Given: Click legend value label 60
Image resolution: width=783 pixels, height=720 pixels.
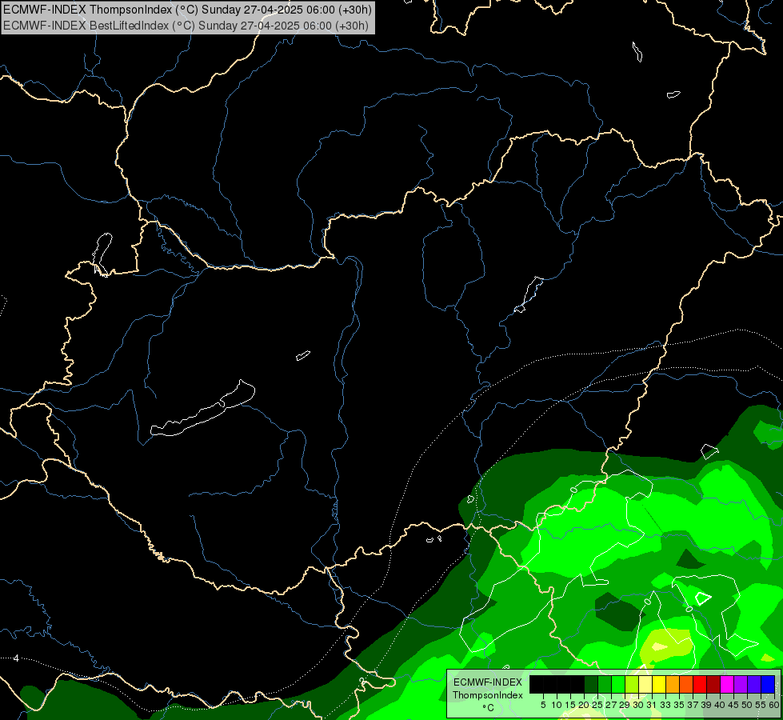Looking at the screenshot, I should (x=774, y=705).
